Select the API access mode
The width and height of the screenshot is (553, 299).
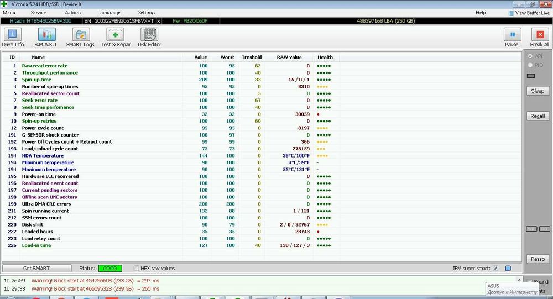coord(530,56)
